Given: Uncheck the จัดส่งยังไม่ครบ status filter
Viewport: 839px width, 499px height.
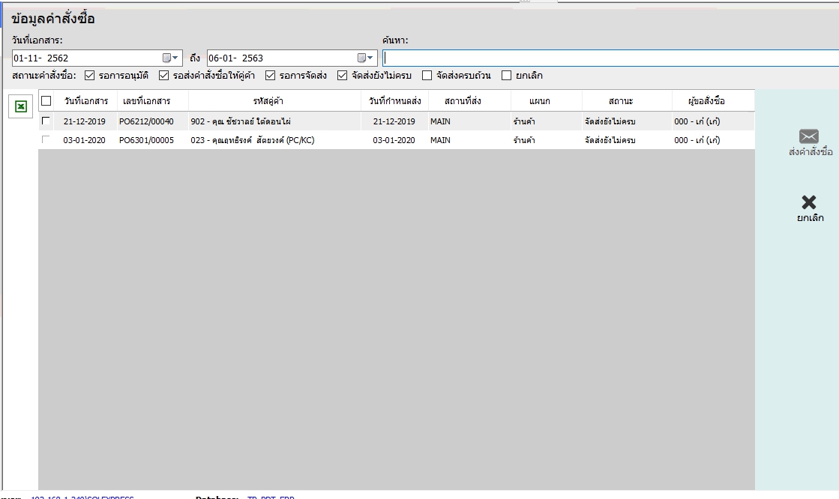Looking at the screenshot, I should click(x=343, y=76).
